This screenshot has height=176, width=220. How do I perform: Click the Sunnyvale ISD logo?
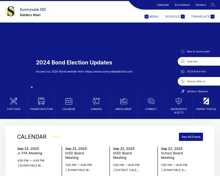[10, 12]
